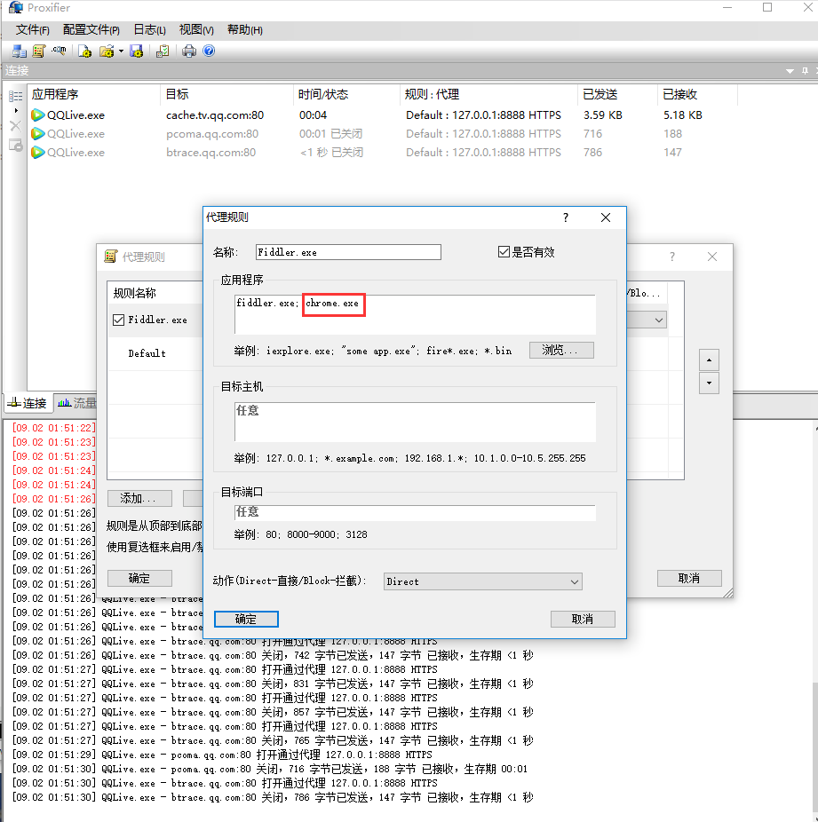The width and height of the screenshot is (818, 822).
Task: Toggle the 是否有效 enabled checkbox
Action: (x=504, y=252)
